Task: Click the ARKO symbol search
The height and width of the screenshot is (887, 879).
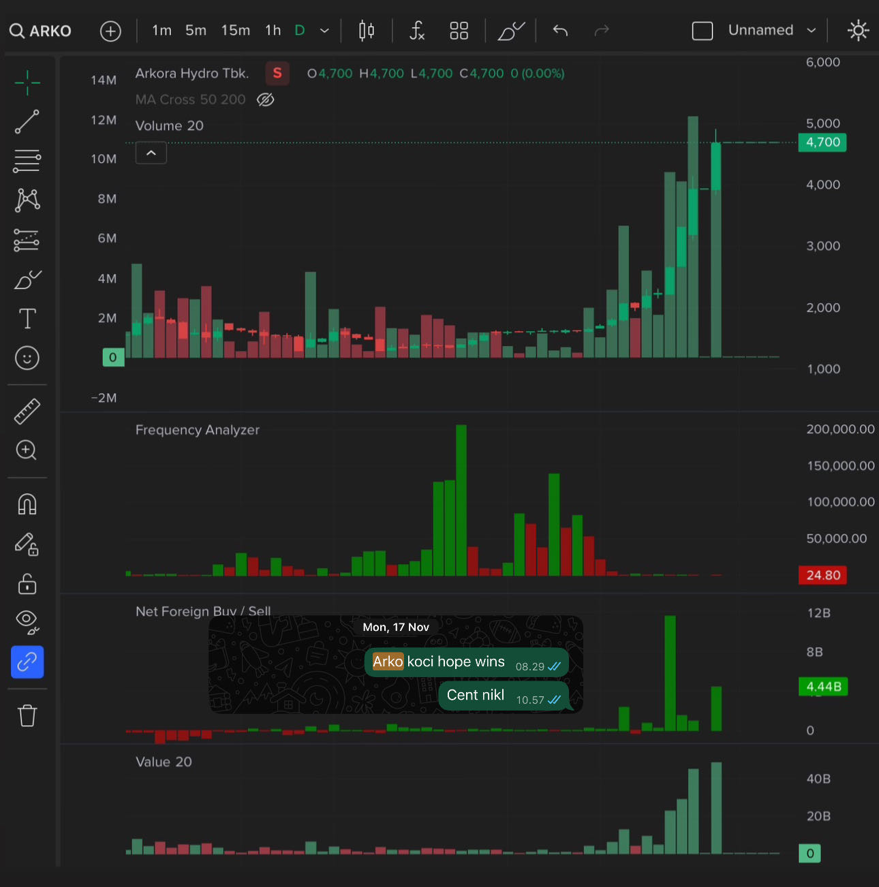Action: (x=41, y=31)
